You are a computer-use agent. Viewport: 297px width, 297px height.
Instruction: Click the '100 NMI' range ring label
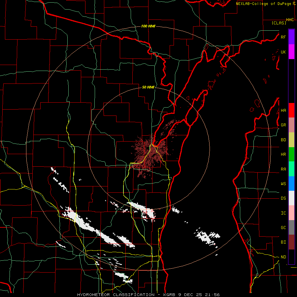coord(148,26)
